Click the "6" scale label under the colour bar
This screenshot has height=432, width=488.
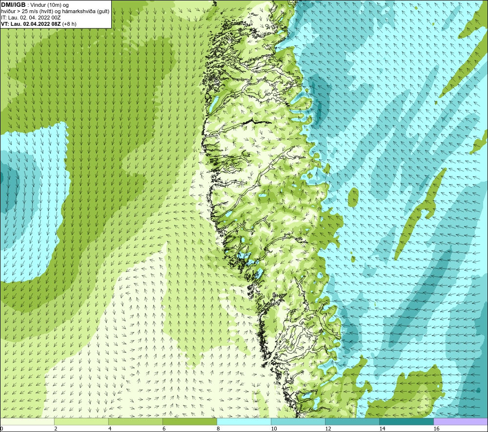pyautogui.click(x=164, y=429)
